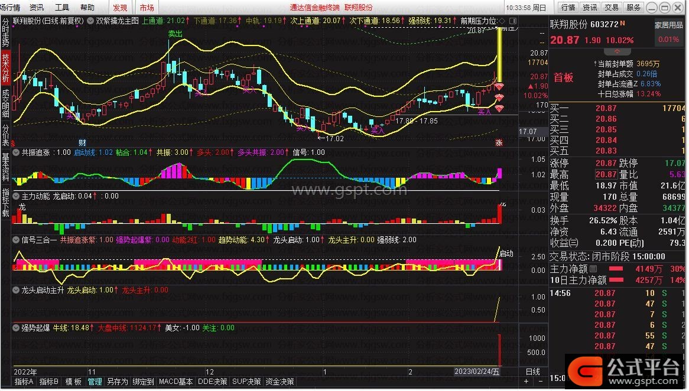Collapse the 双紫擒龙主图 main chart indicator toggle

click(90, 21)
